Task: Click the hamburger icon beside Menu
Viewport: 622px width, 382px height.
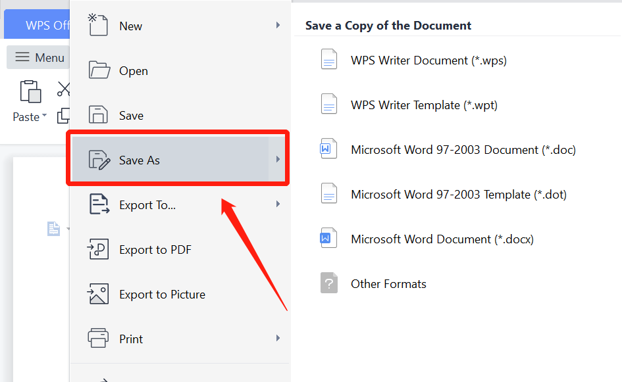Action: tap(22, 57)
